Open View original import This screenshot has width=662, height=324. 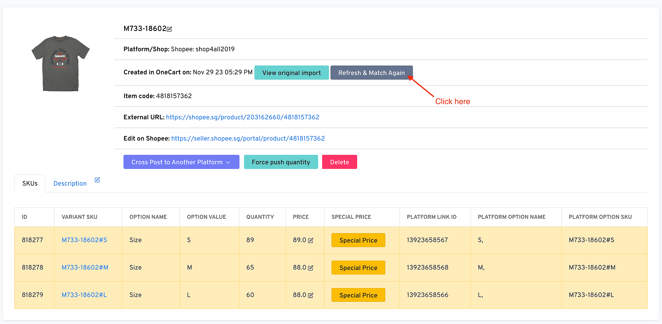[x=291, y=73]
